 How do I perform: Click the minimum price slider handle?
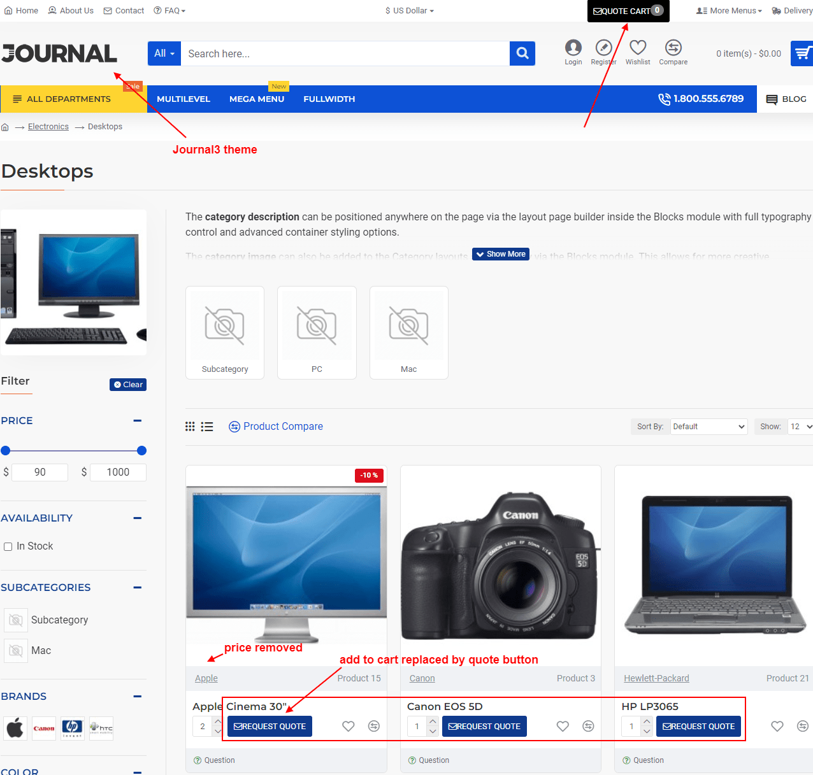point(6,451)
